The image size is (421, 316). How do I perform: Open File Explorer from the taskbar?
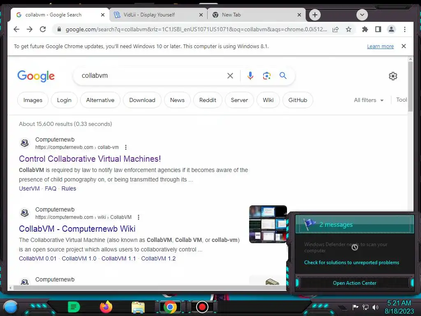[138, 307]
